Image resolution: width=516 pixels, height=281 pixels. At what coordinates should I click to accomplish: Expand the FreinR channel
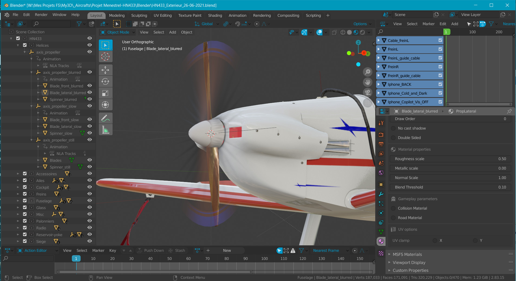379,67
